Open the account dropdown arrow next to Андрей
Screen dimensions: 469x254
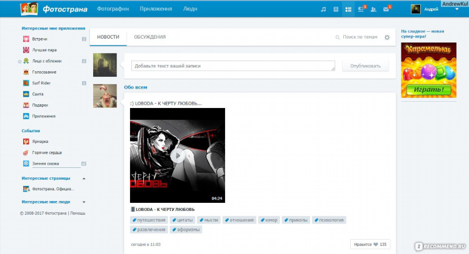[x=456, y=9]
